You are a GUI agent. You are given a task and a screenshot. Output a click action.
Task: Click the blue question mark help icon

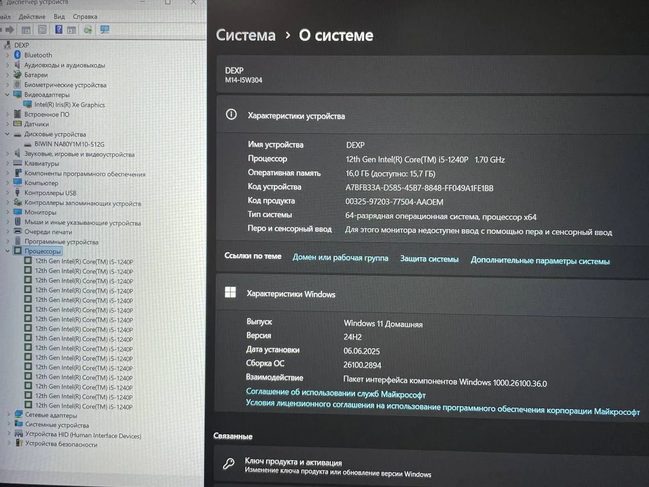click(x=59, y=29)
